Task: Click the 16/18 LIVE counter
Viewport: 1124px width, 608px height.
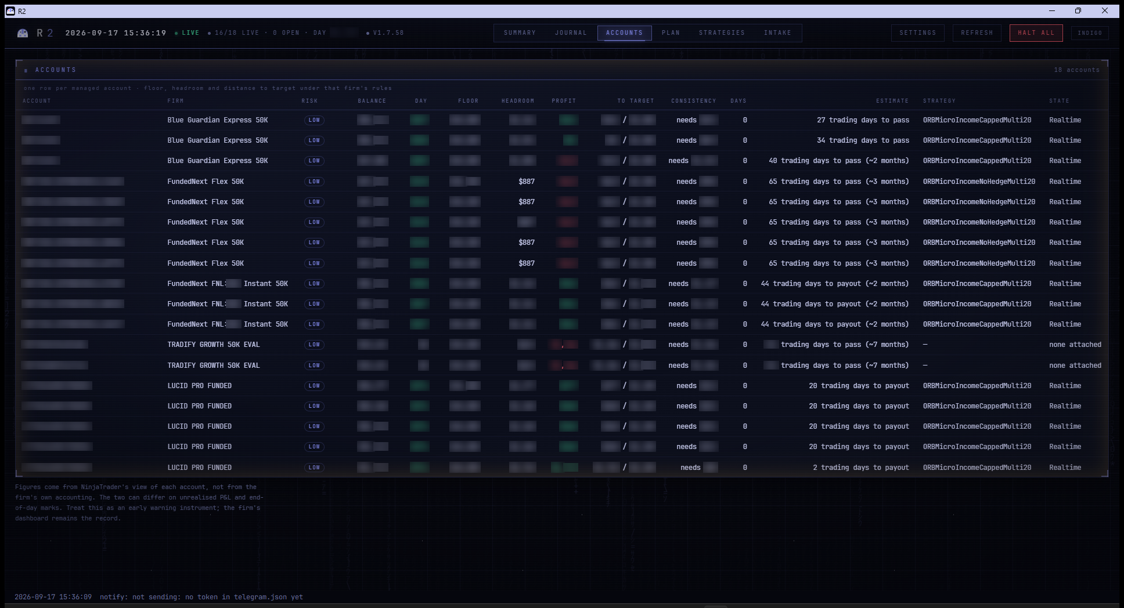Action: (x=237, y=33)
